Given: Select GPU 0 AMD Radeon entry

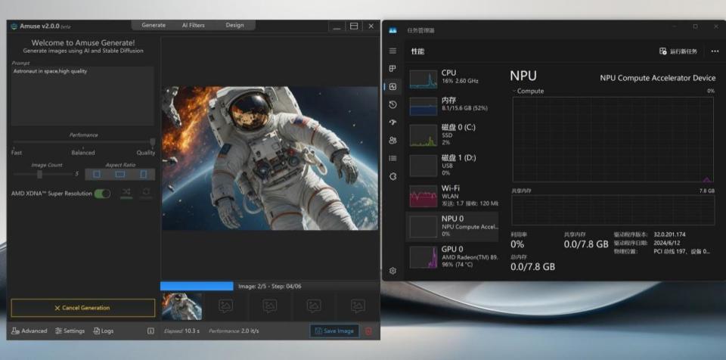Looking at the screenshot, I should 452,257.
